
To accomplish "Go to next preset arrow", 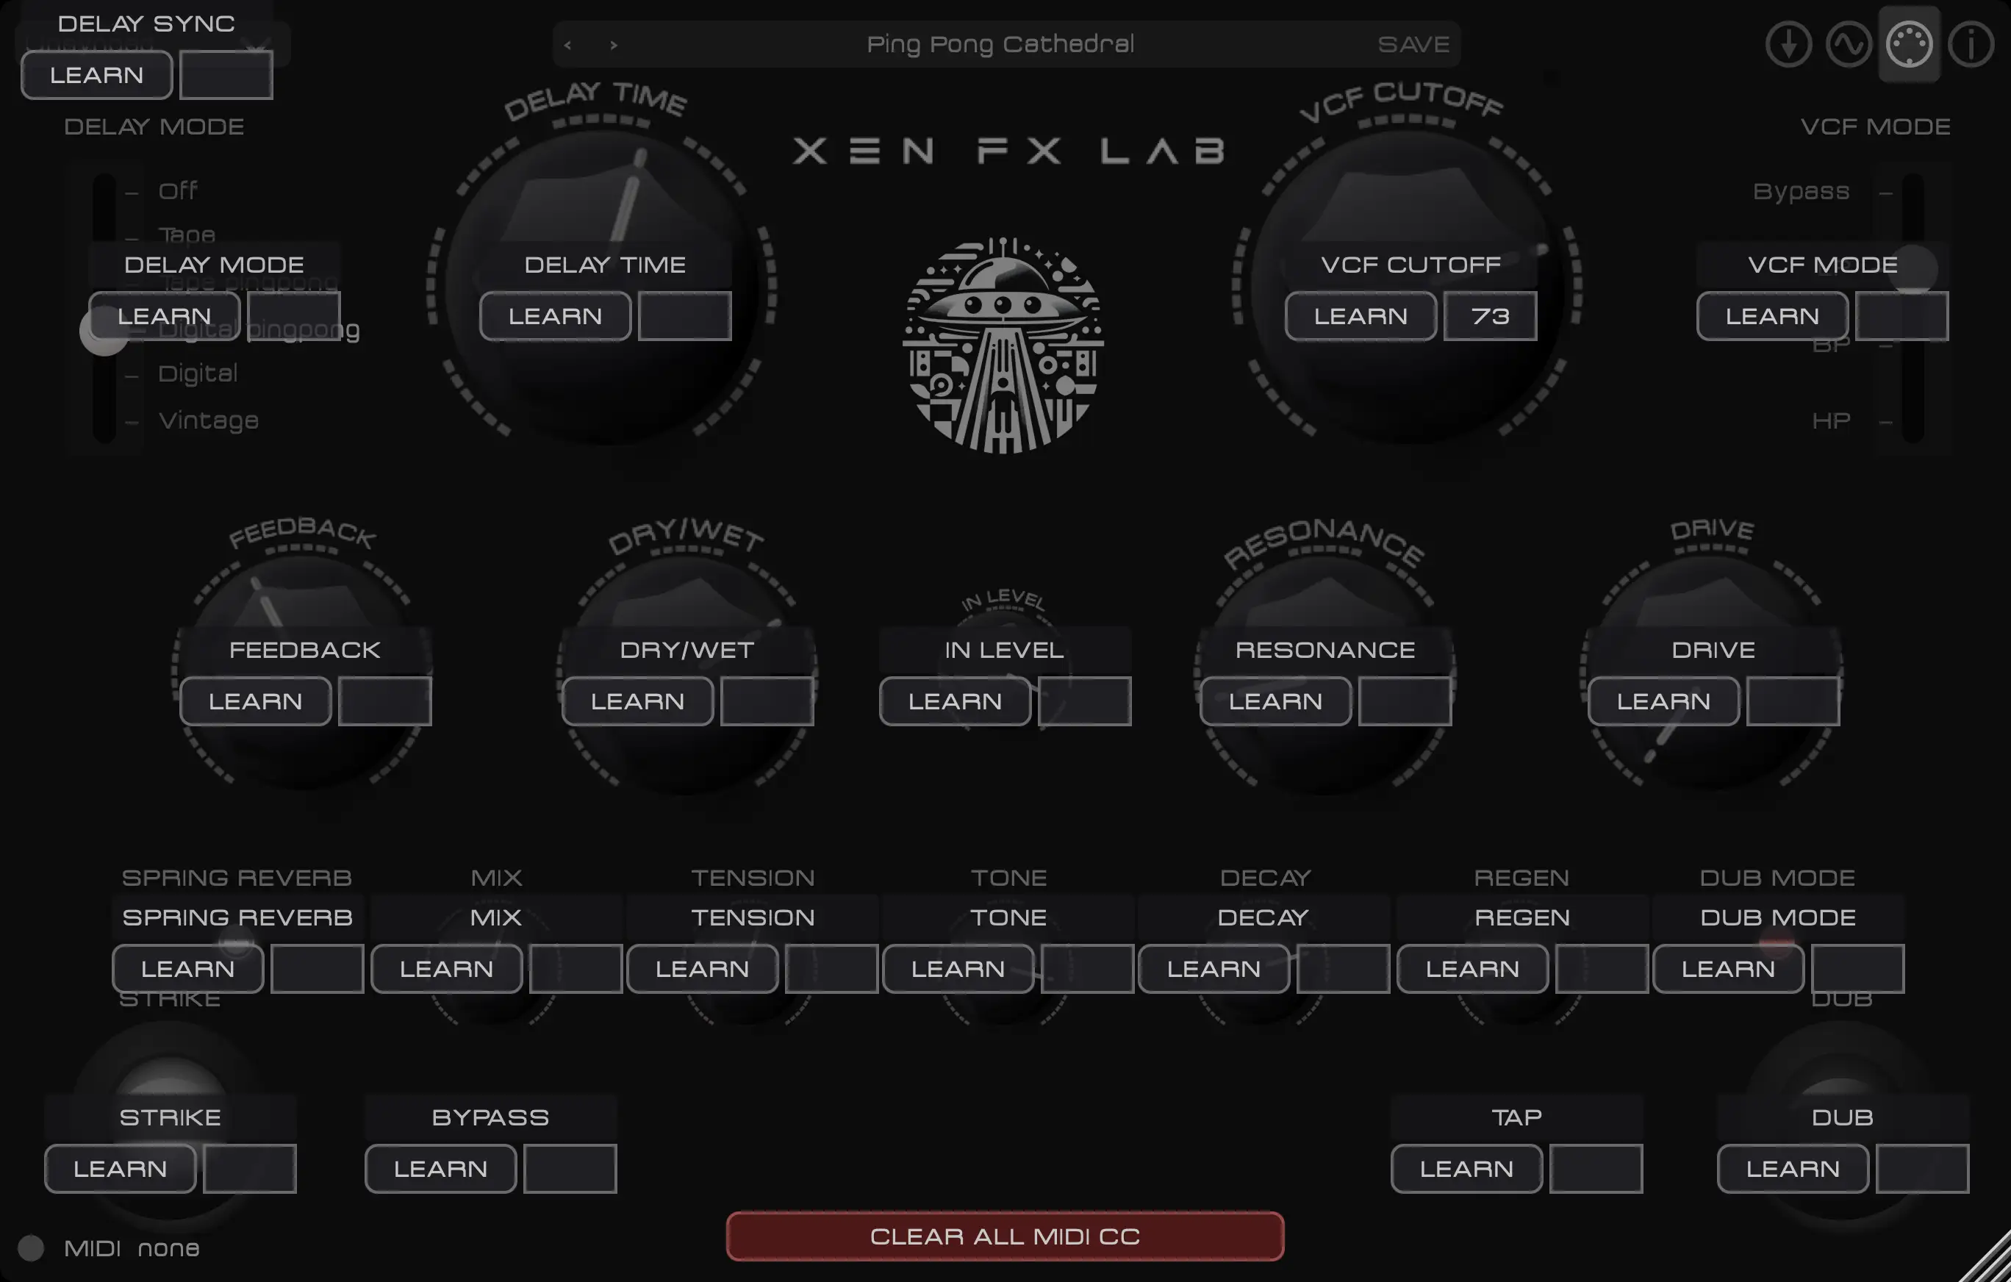I will coord(614,45).
